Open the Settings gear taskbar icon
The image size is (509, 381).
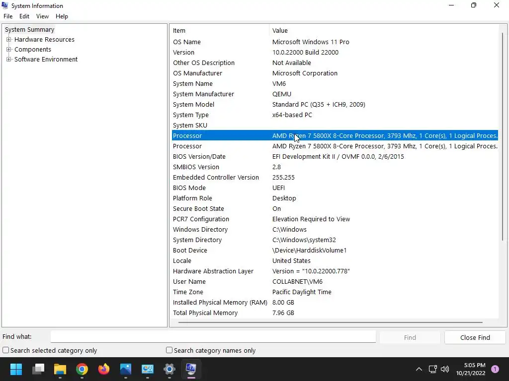tap(170, 369)
